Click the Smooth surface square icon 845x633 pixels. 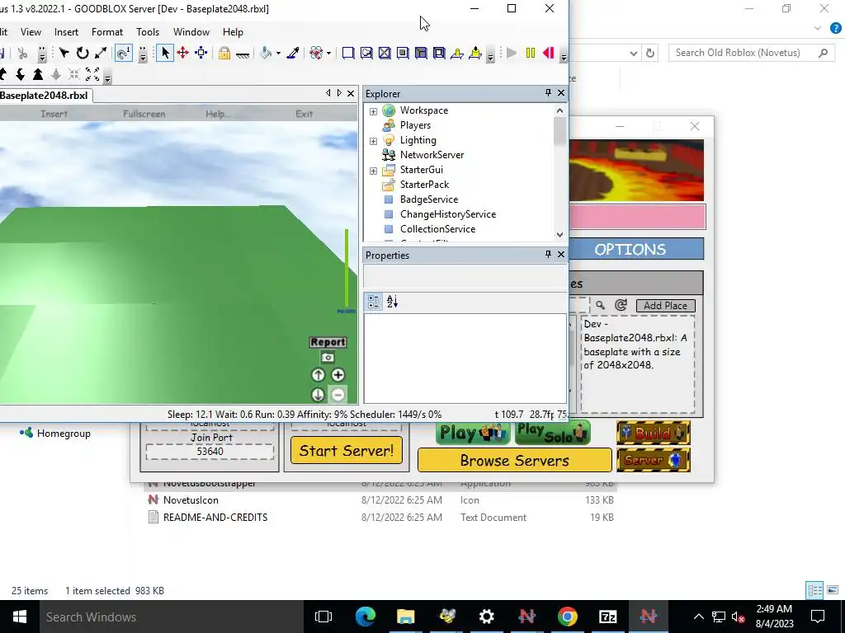tap(348, 53)
